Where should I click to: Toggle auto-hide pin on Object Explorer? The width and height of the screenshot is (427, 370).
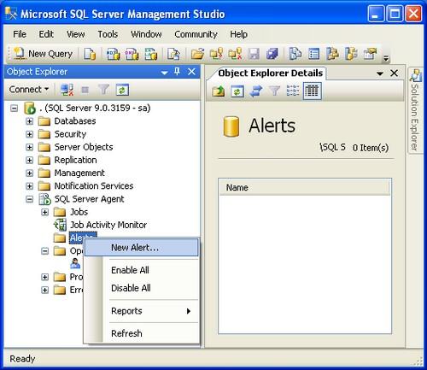177,71
